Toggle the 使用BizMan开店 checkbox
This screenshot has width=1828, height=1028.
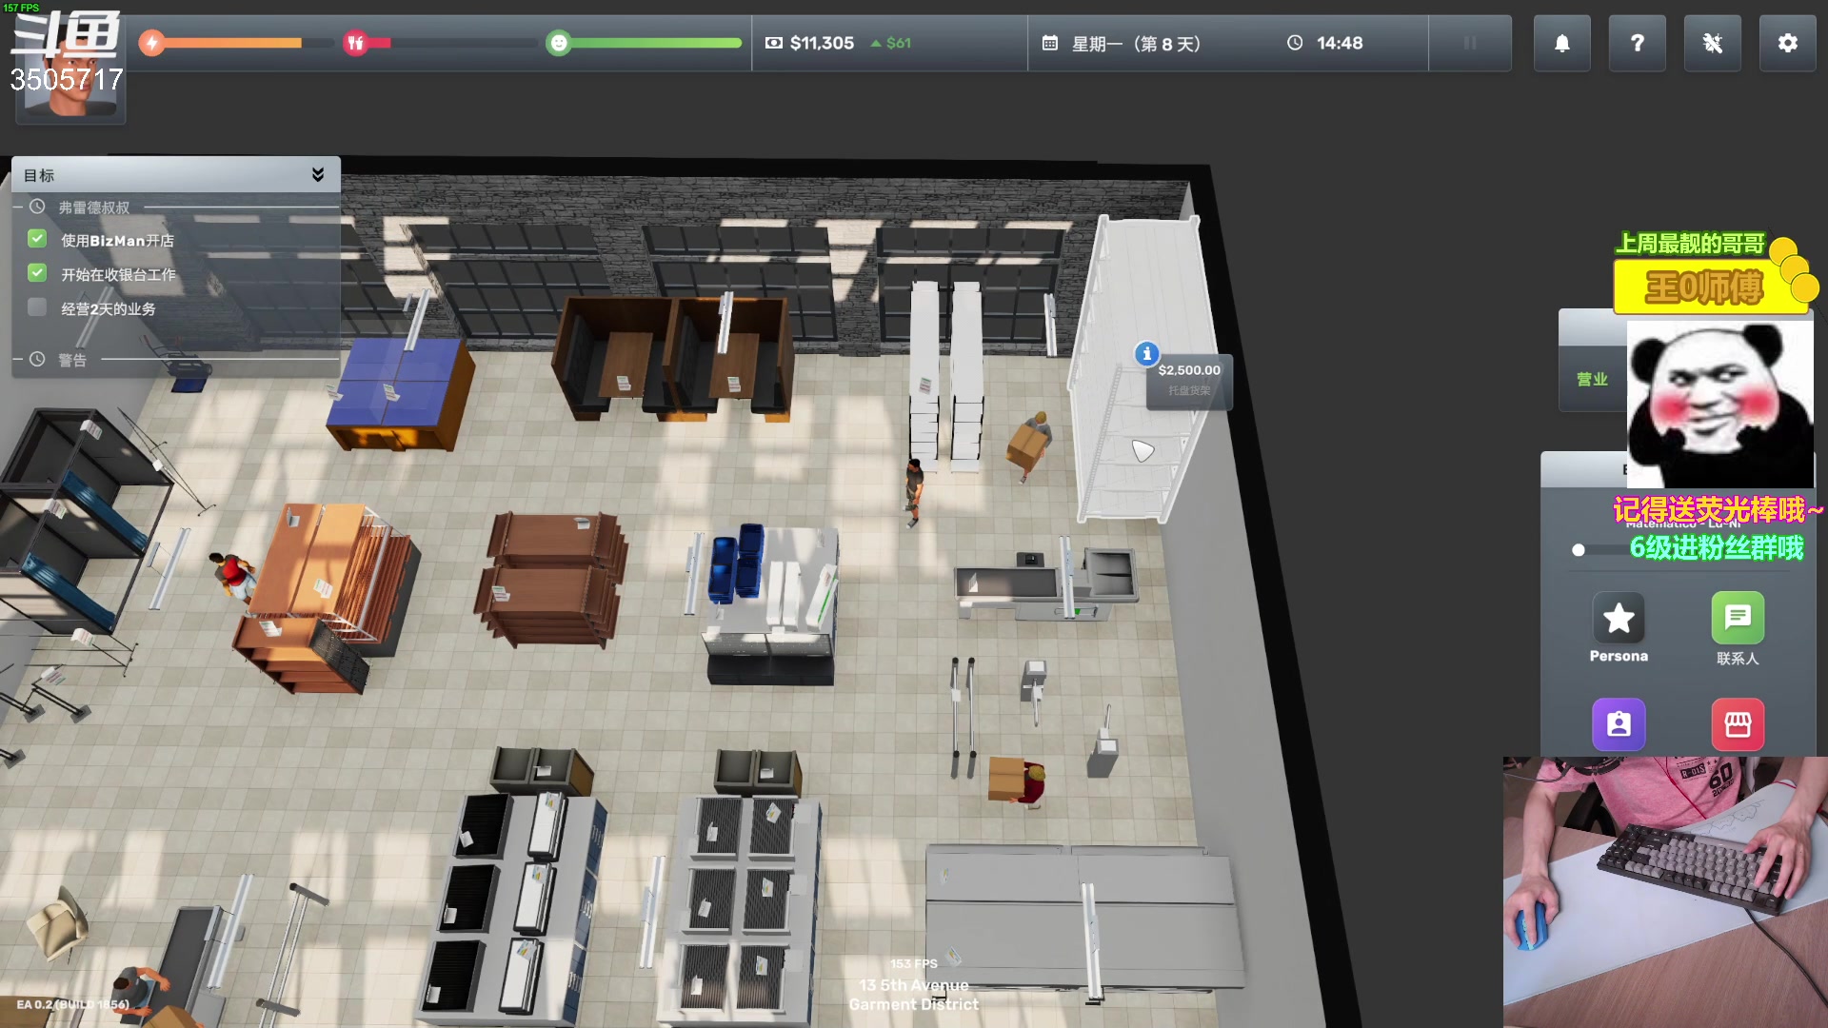(37, 239)
